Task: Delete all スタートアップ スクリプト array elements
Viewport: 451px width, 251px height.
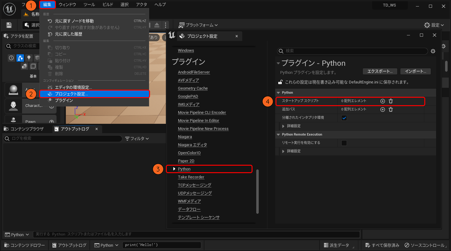Action: [391, 101]
